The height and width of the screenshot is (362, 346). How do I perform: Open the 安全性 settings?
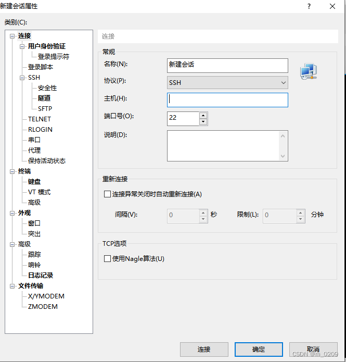tap(47, 88)
